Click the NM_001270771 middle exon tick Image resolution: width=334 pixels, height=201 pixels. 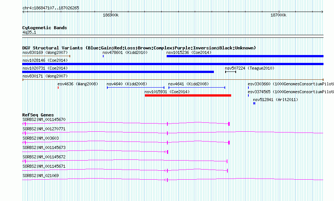(x=167, y=133)
